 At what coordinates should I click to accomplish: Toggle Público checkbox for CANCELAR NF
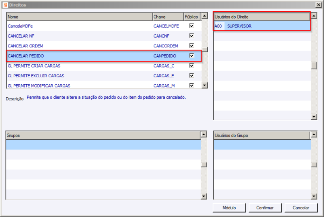click(x=192, y=36)
